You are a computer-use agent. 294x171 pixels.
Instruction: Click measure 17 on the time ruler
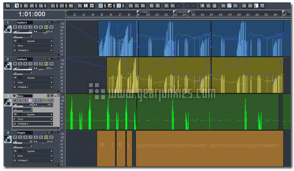[211, 15]
